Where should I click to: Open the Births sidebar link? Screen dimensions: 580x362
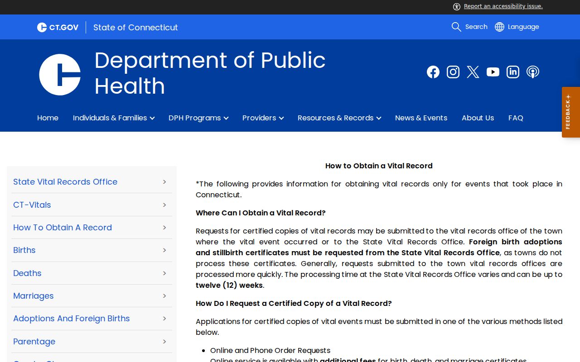24,250
